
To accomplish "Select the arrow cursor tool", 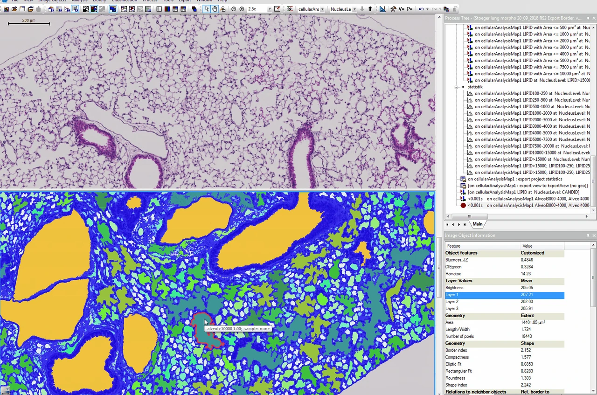I will click(207, 8).
